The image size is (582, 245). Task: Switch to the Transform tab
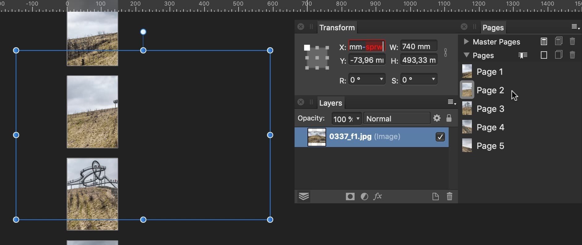point(337,27)
